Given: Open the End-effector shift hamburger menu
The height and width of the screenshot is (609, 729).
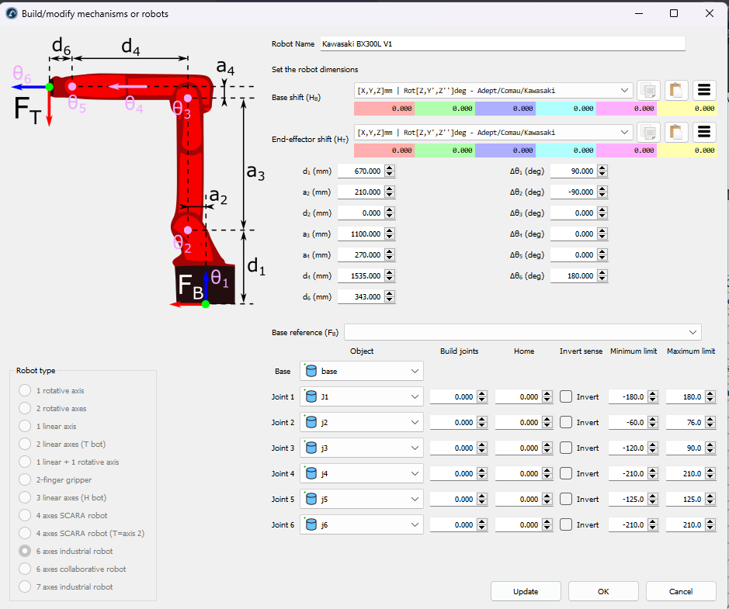Looking at the screenshot, I should (x=704, y=132).
